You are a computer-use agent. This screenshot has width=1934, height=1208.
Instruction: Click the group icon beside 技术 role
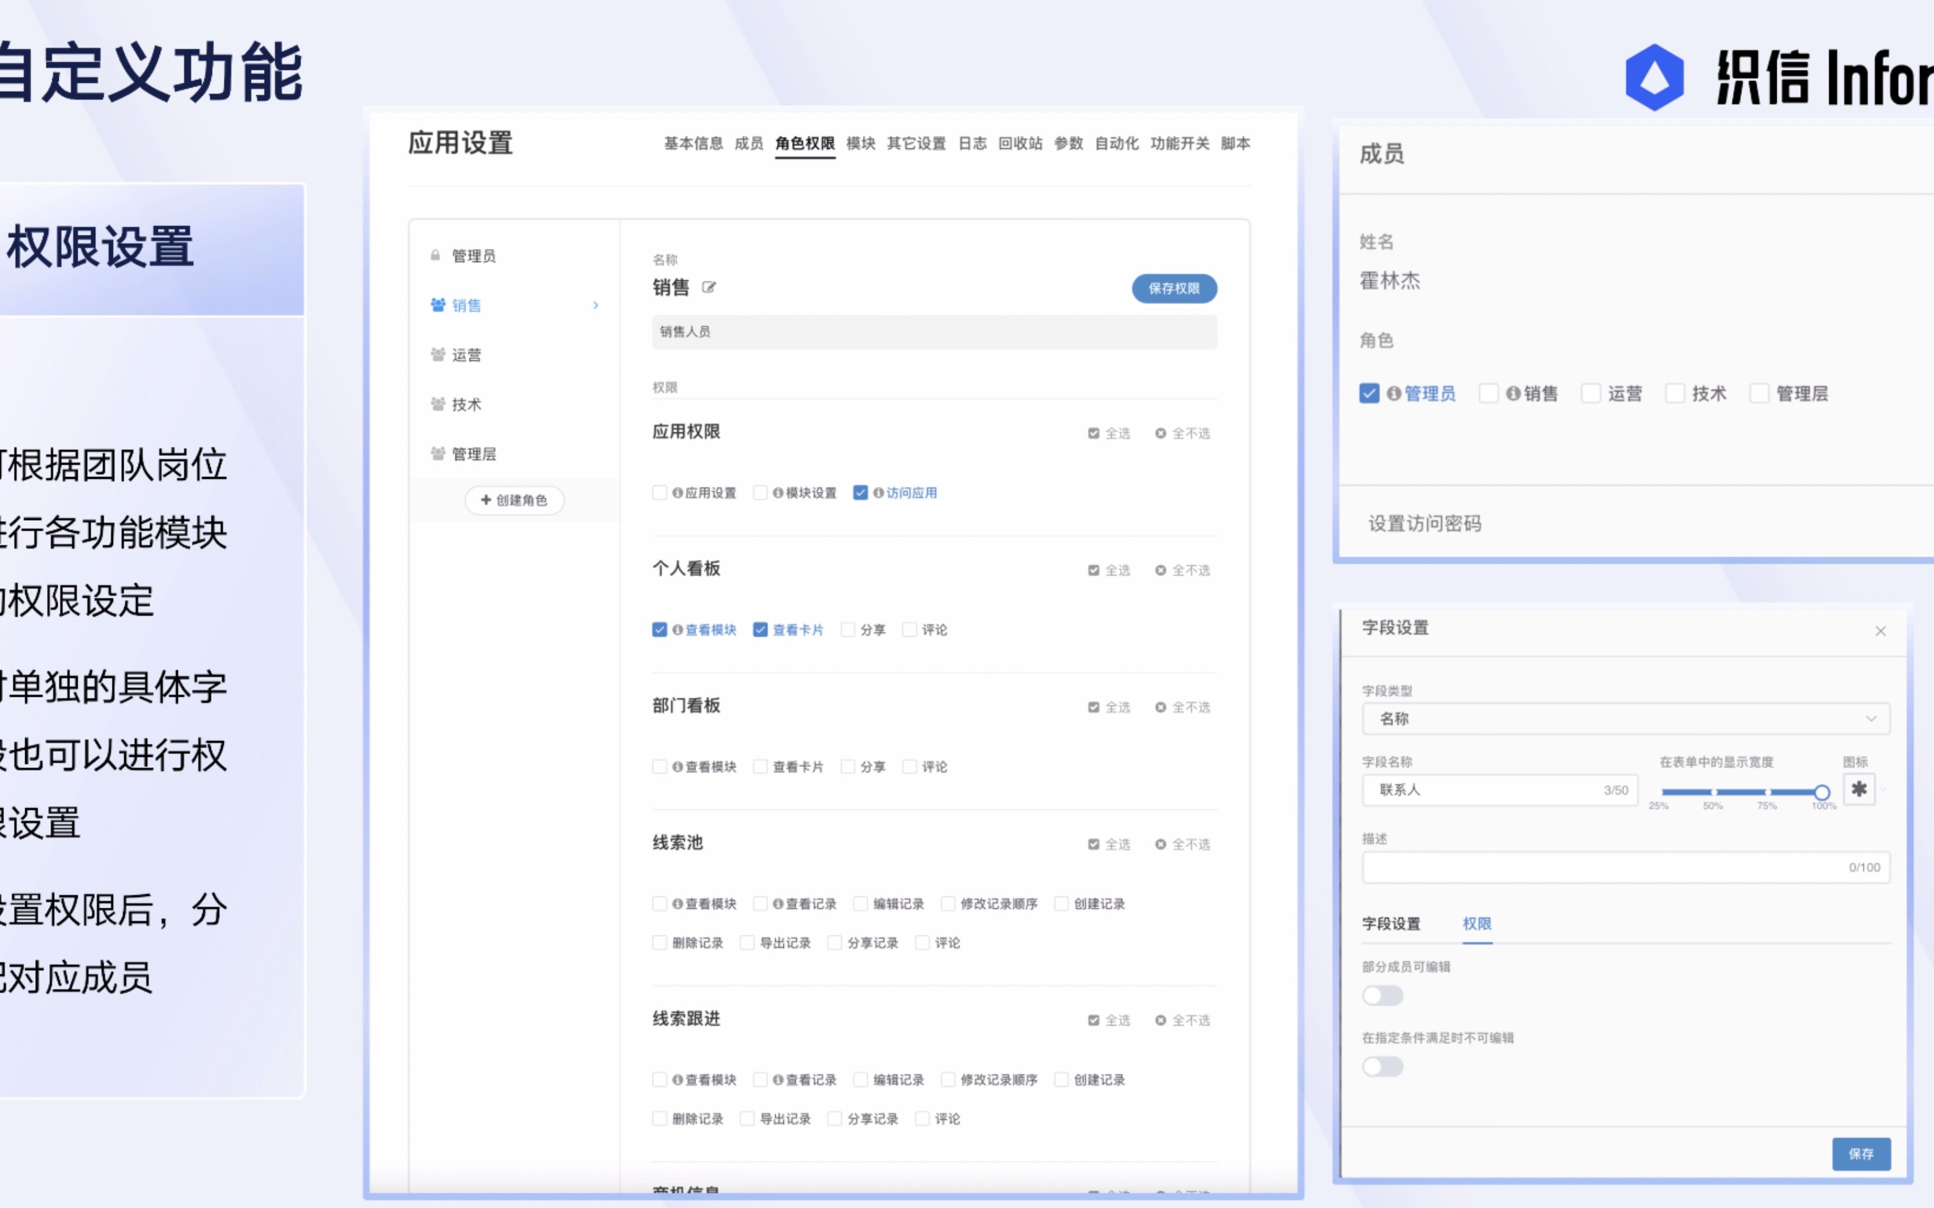click(x=438, y=403)
